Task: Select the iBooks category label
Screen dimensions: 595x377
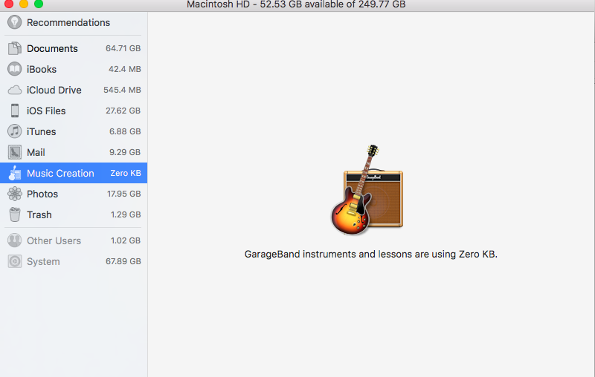Action: click(42, 69)
